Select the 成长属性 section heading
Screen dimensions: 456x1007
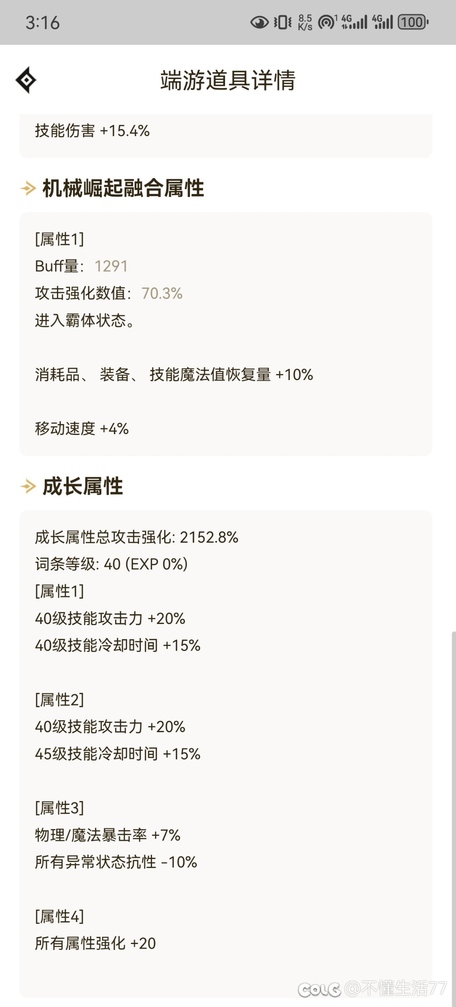coord(83,486)
